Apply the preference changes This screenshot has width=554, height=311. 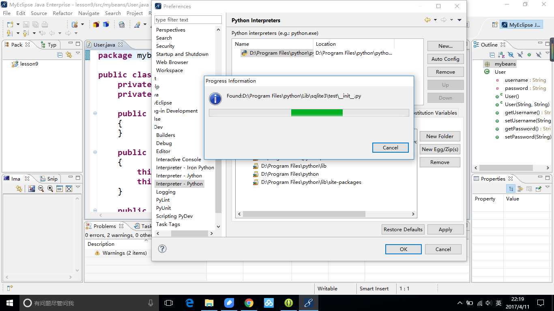(445, 230)
